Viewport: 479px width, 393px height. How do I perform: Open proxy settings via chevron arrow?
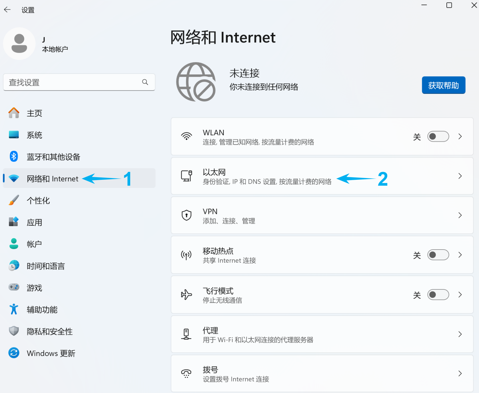click(x=460, y=334)
